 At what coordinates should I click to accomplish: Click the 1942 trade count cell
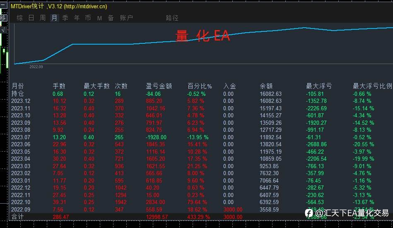121,202
